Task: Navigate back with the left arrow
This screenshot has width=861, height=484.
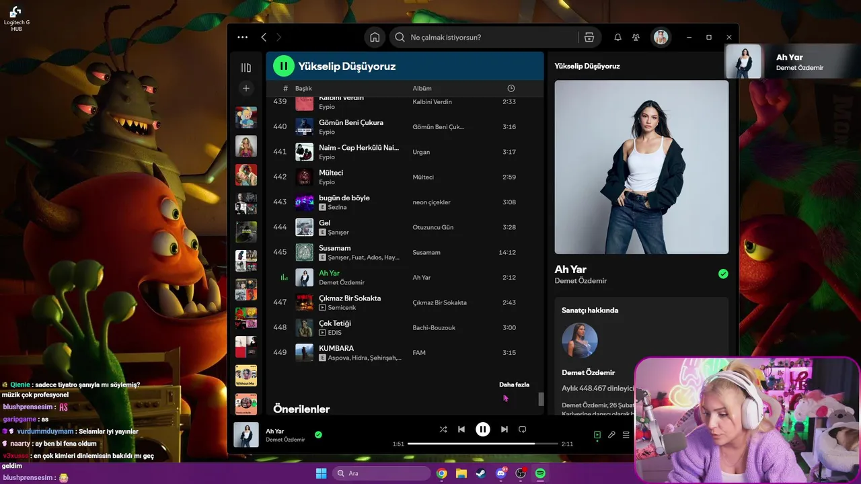Action: [x=264, y=37]
